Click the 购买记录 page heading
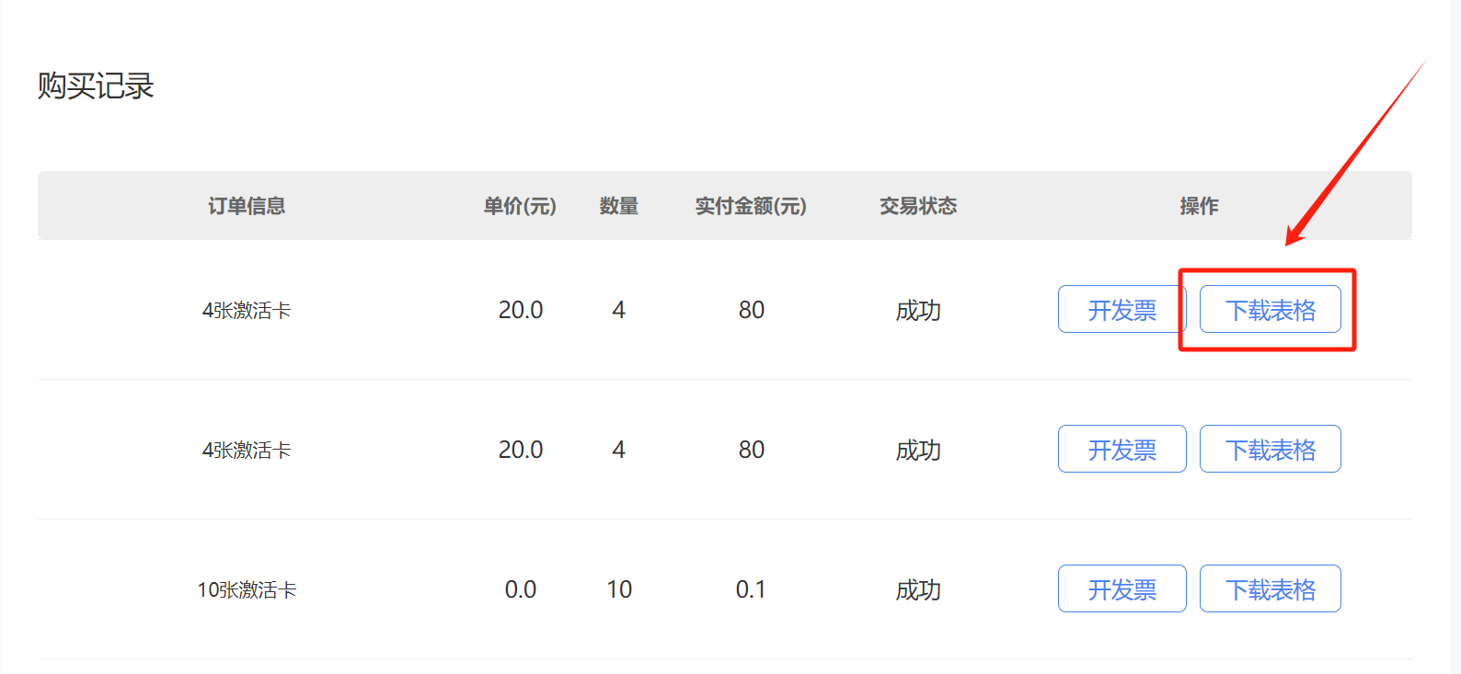The height and width of the screenshot is (674, 1461). click(x=96, y=86)
